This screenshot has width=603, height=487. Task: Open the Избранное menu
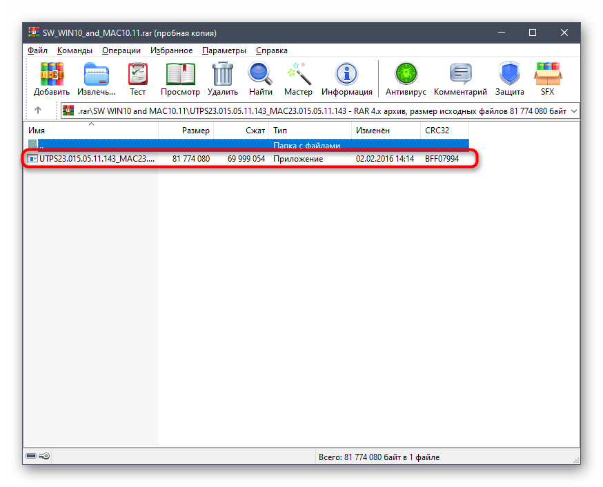(171, 50)
